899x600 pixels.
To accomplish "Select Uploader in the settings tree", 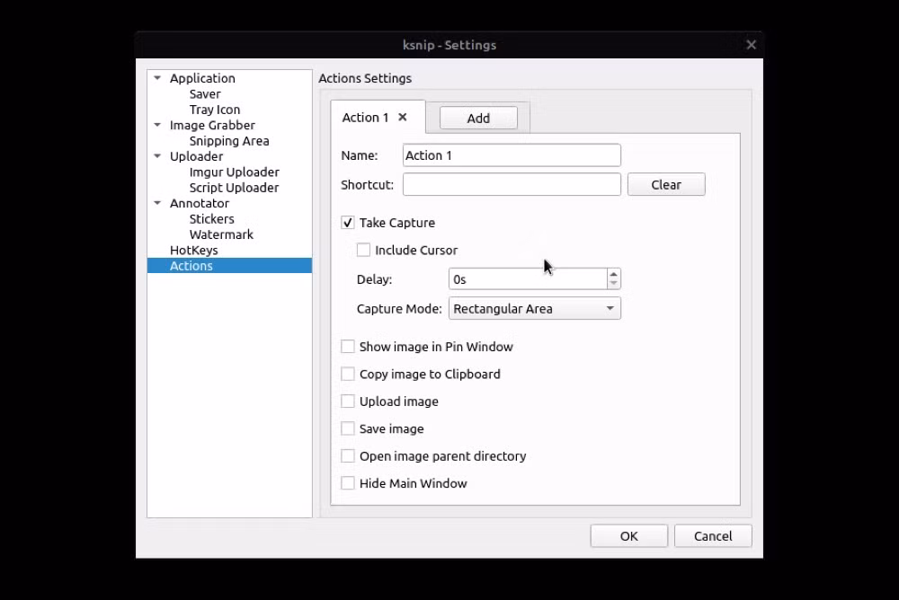I will pyautogui.click(x=196, y=156).
